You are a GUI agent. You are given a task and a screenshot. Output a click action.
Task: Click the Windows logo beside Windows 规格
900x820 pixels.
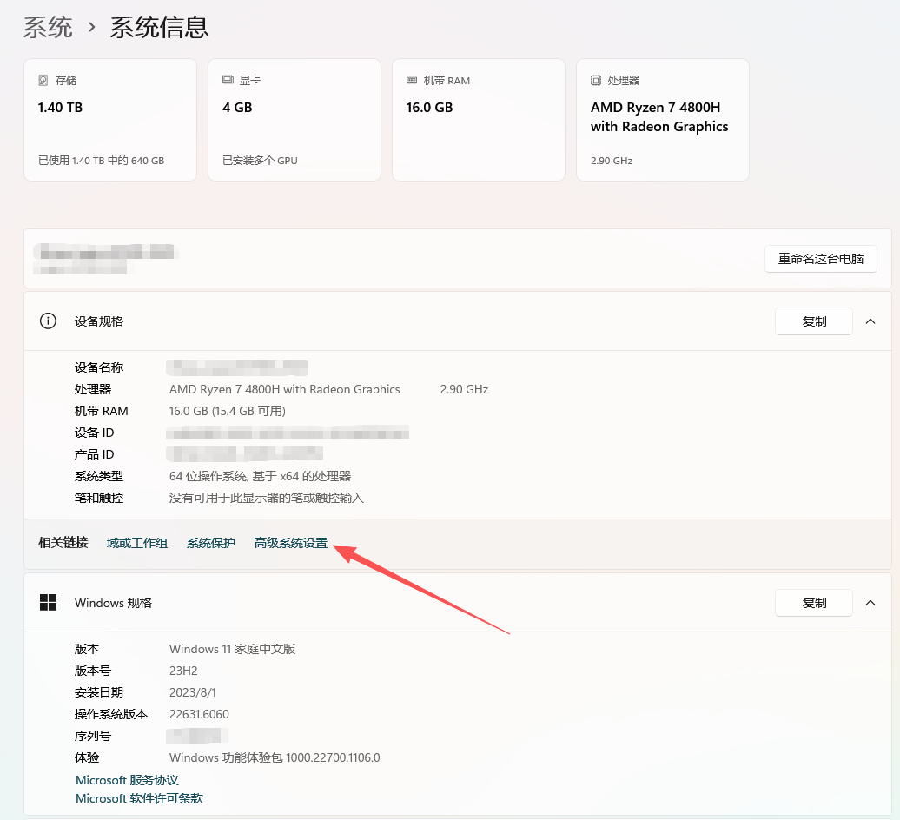click(48, 602)
